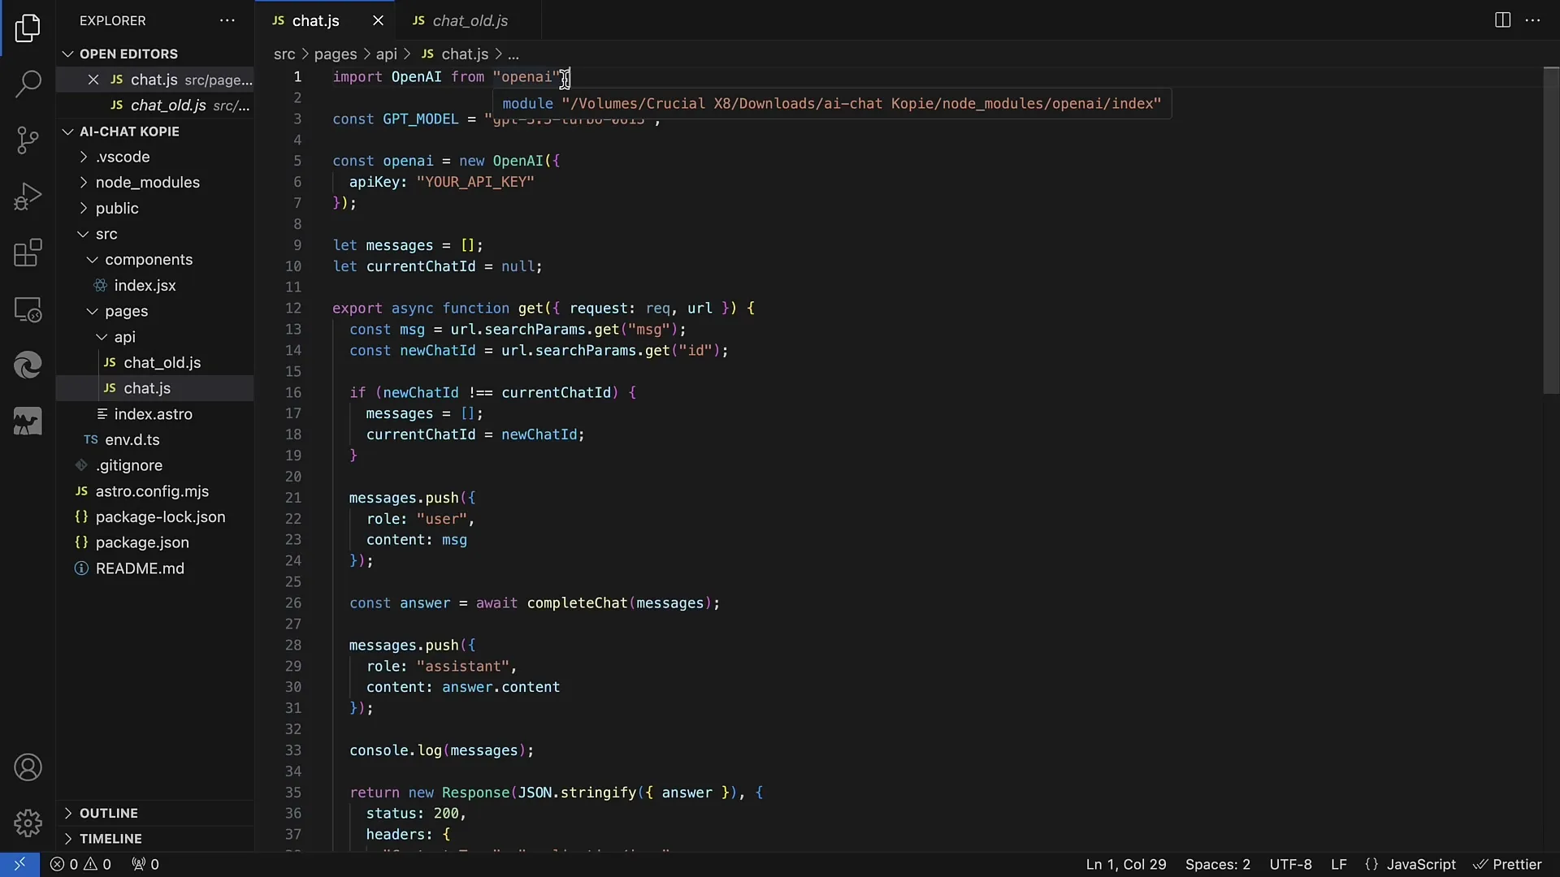Open the Run and Debug view
The width and height of the screenshot is (1560, 877).
28,197
